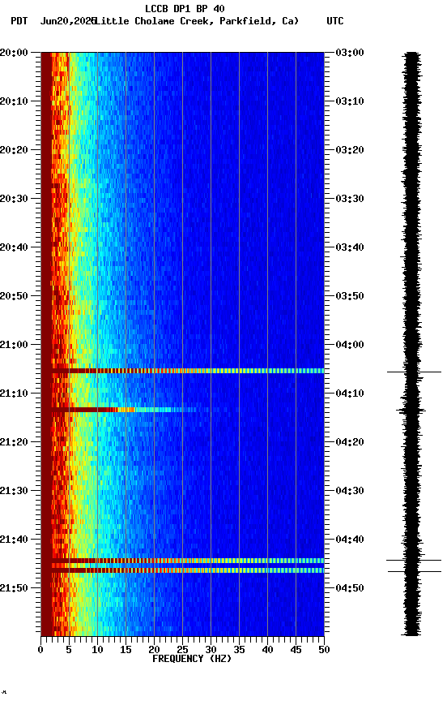447x701 pixels.
Task: Click the '15' frequency axis label
Action: pos(126,650)
